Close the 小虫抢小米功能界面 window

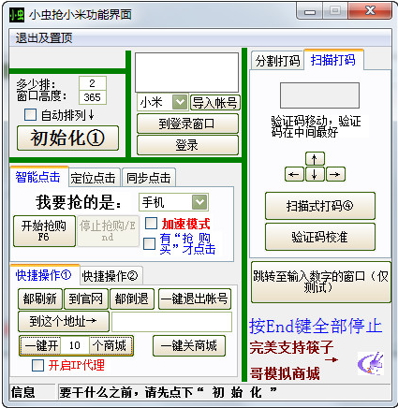[370, 11]
